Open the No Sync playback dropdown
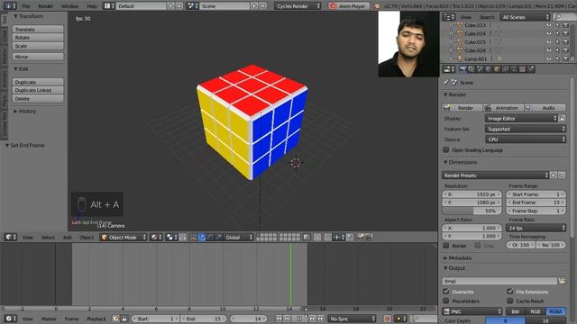This screenshot has width=577, height=324. click(353, 319)
